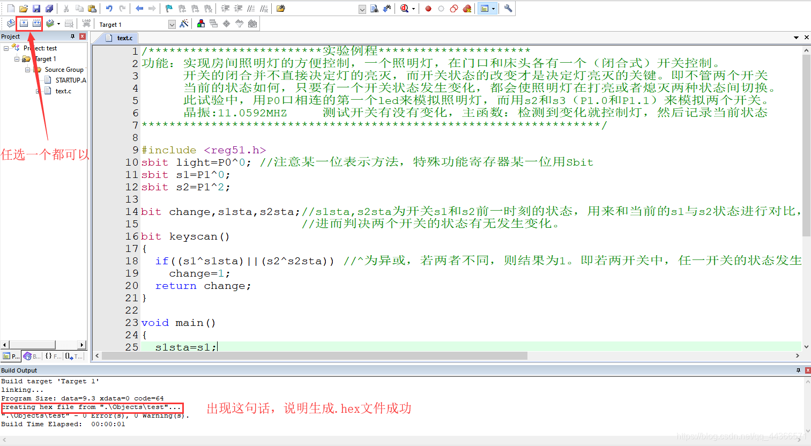Open Options for Target wand icon
811x446 pixels.
[184, 24]
